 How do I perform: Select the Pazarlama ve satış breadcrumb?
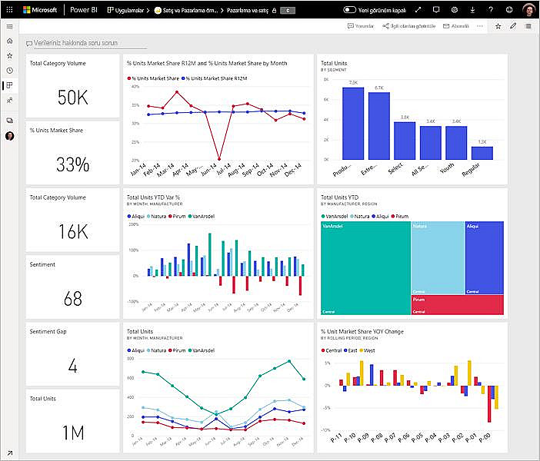(x=247, y=10)
